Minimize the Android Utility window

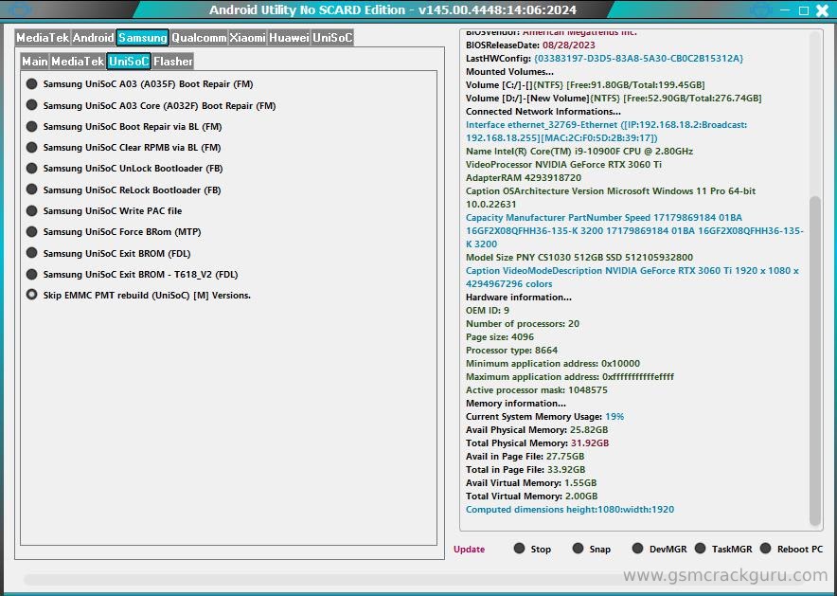(785, 10)
